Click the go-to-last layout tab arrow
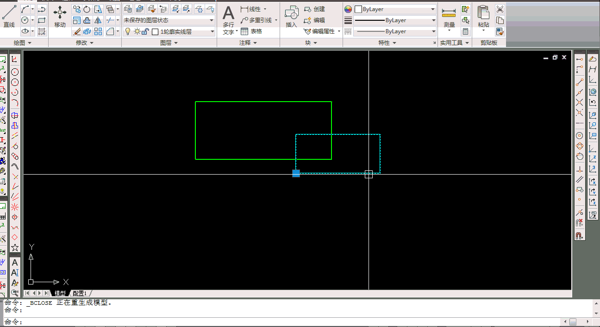This screenshot has width=600, height=327. coord(46,293)
